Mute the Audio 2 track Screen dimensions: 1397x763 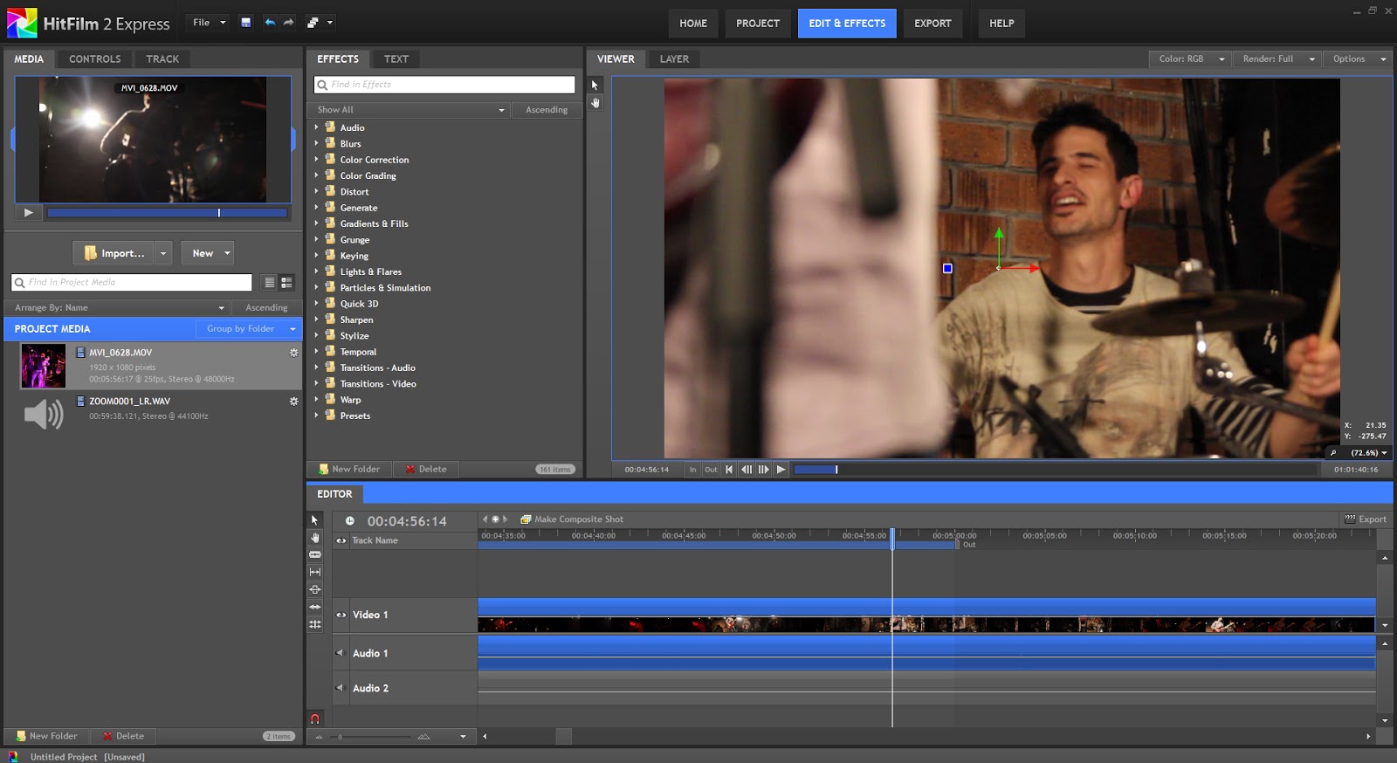pyautogui.click(x=341, y=689)
